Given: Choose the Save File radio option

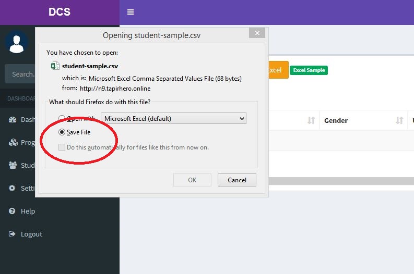Looking at the screenshot, I should [62, 132].
